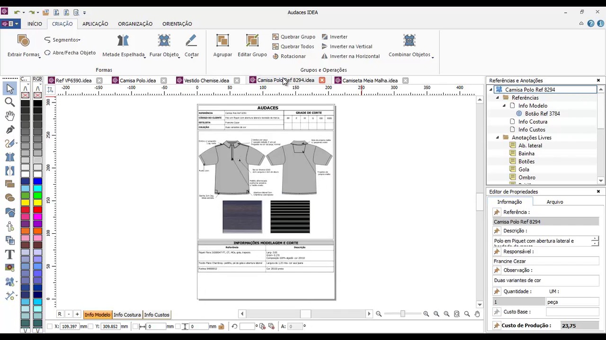Toggle the height dimension checkbox
The height and width of the screenshot is (340, 606).
click(178, 326)
